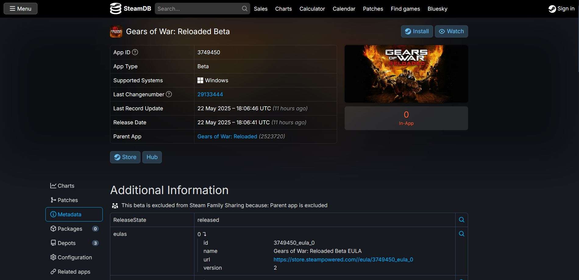
Task: Click the Depots count badge 3
Action: [95, 243]
